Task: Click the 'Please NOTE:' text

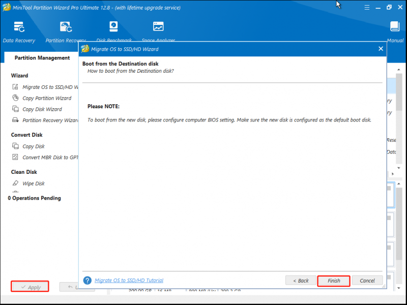Action: coord(104,106)
